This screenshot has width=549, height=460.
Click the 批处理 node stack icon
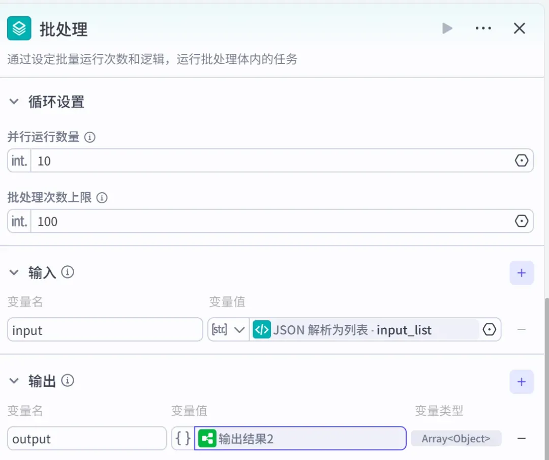point(19,28)
